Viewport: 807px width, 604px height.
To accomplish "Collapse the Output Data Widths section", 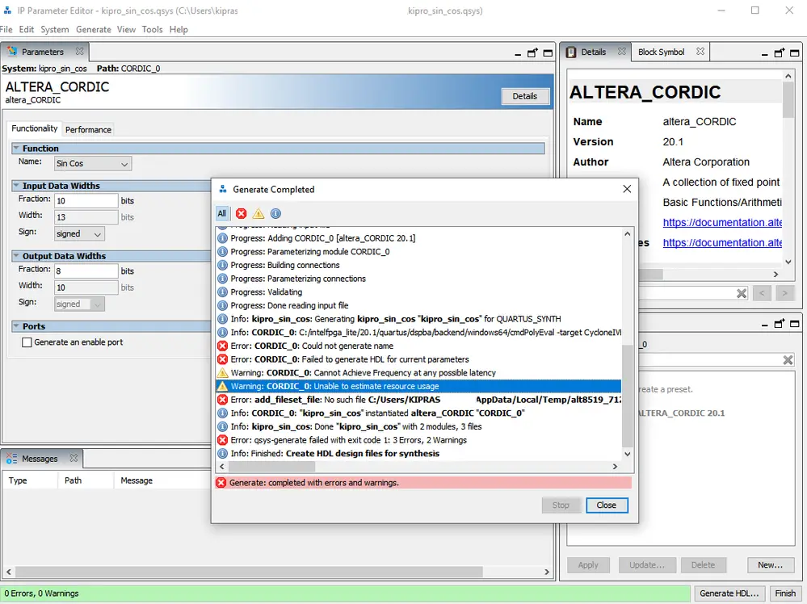I will click(x=16, y=255).
